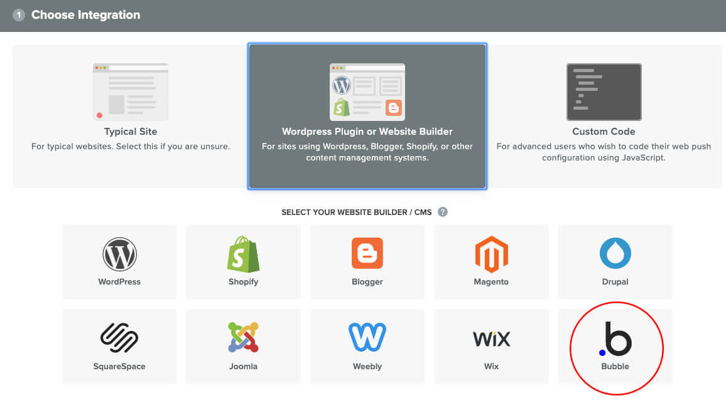Click the Custom Code terminal illustration

tap(604, 92)
